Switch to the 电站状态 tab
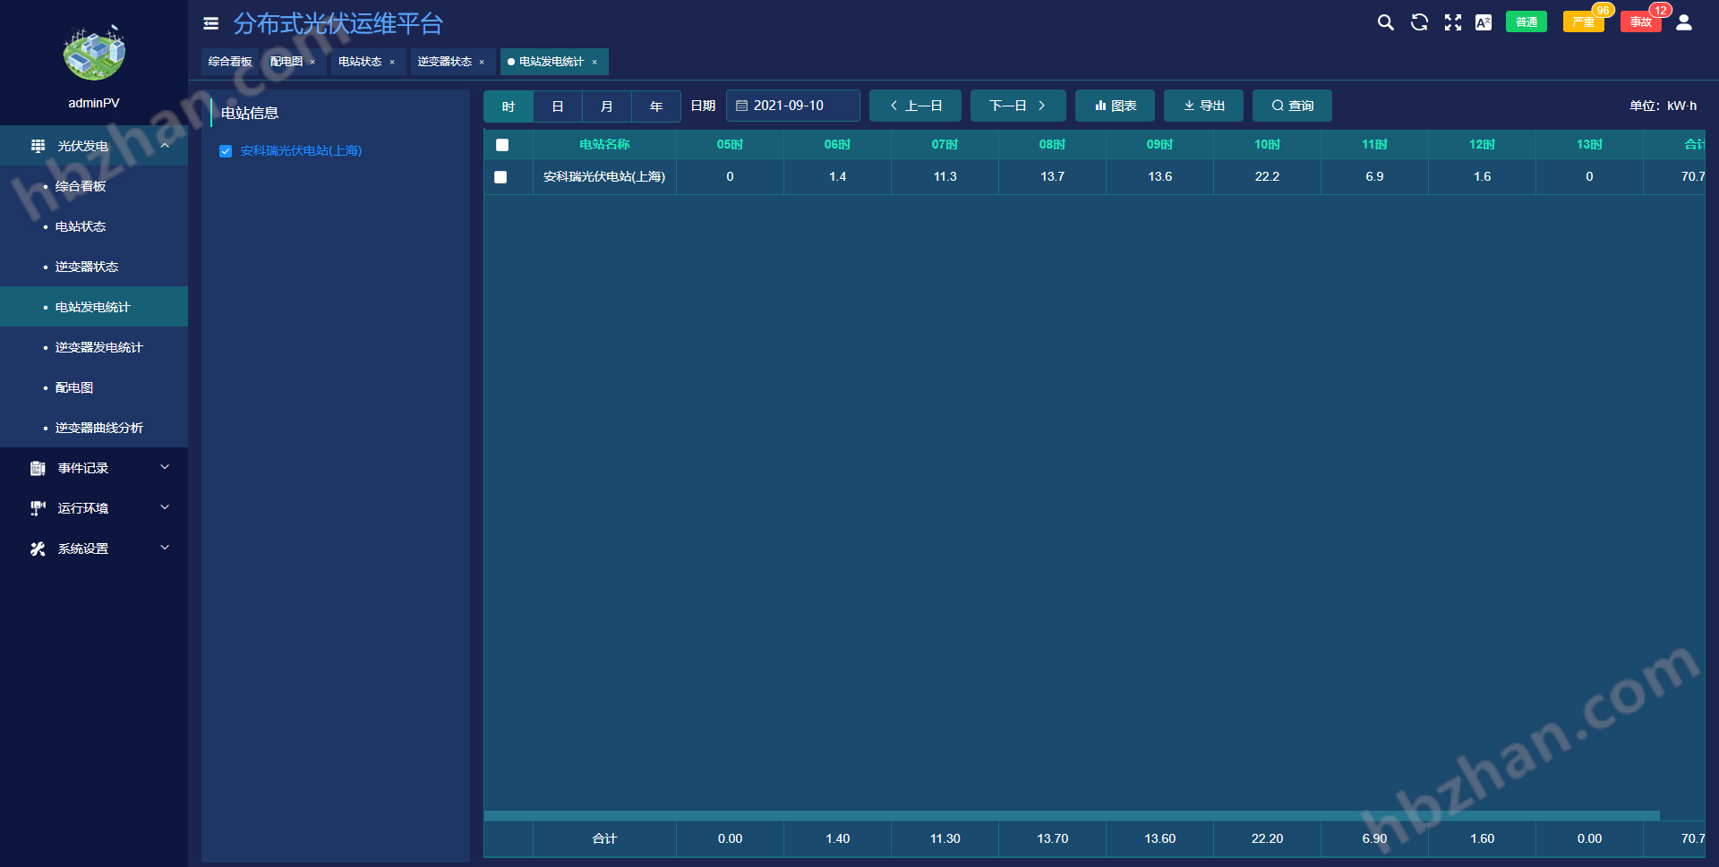This screenshot has height=867, width=1719. pyautogui.click(x=360, y=62)
